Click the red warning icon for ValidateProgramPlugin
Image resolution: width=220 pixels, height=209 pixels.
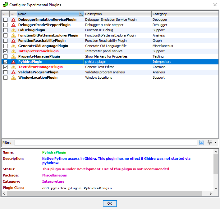pos(13,72)
